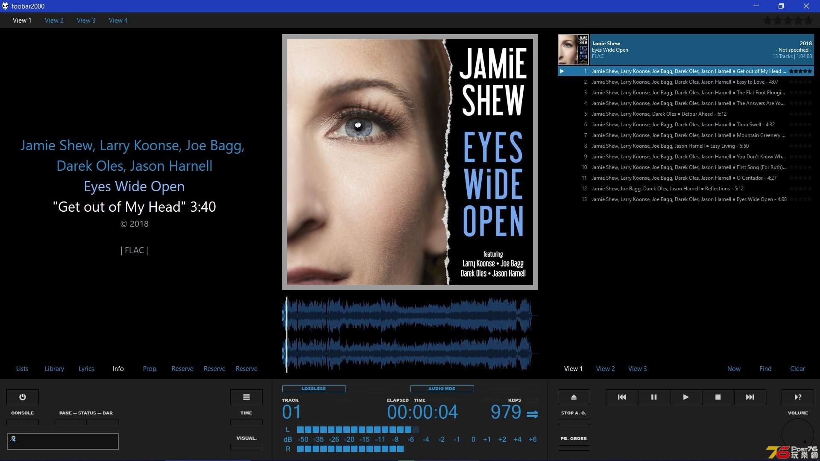Switch playlist pane to View 2
This screenshot has height=461, width=820.
pyautogui.click(x=605, y=369)
